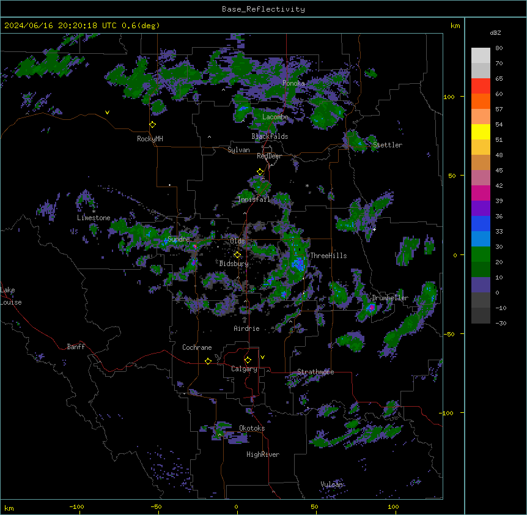Click the yellow diamond marker above Calgary label
This screenshot has height=515, width=527.
point(248,360)
